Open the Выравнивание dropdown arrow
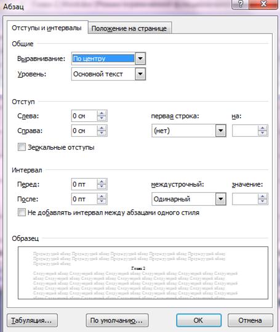 click(x=140, y=59)
